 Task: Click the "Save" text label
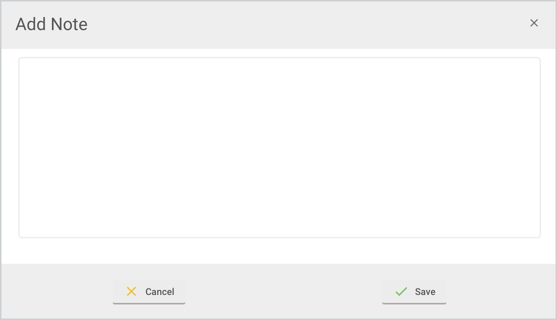point(425,292)
